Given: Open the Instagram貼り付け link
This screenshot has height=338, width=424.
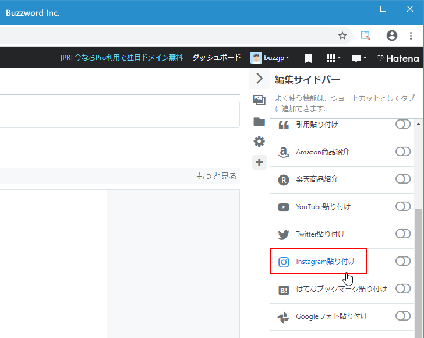Looking at the screenshot, I should point(326,262).
